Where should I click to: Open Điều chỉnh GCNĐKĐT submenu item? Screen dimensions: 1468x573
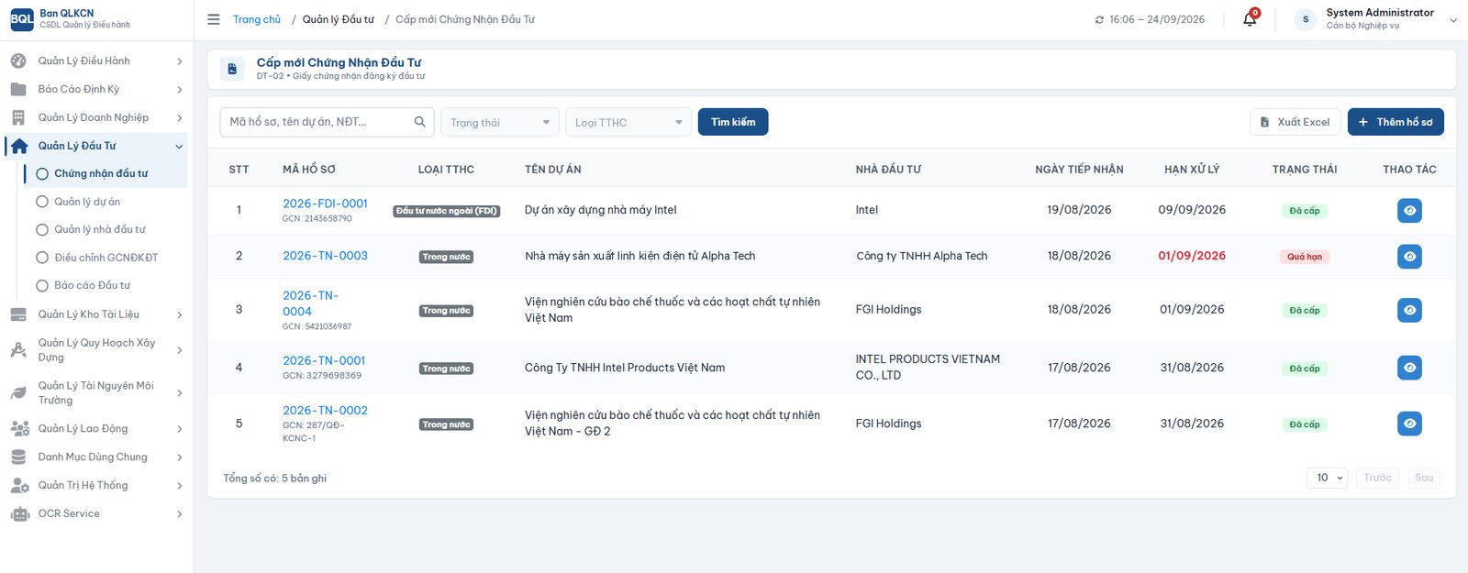(x=106, y=258)
